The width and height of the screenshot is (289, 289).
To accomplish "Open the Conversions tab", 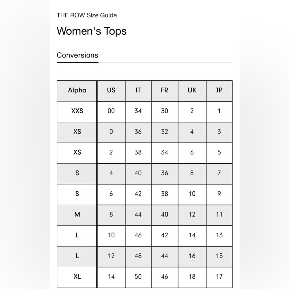I will 77,55.
